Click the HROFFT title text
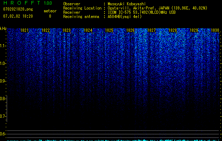Viewport: 222px width, 141px height. [22, 3]
